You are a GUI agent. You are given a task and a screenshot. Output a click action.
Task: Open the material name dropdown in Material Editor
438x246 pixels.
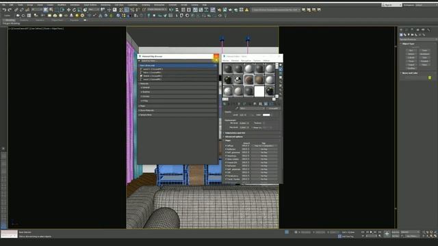coord(252,108)
